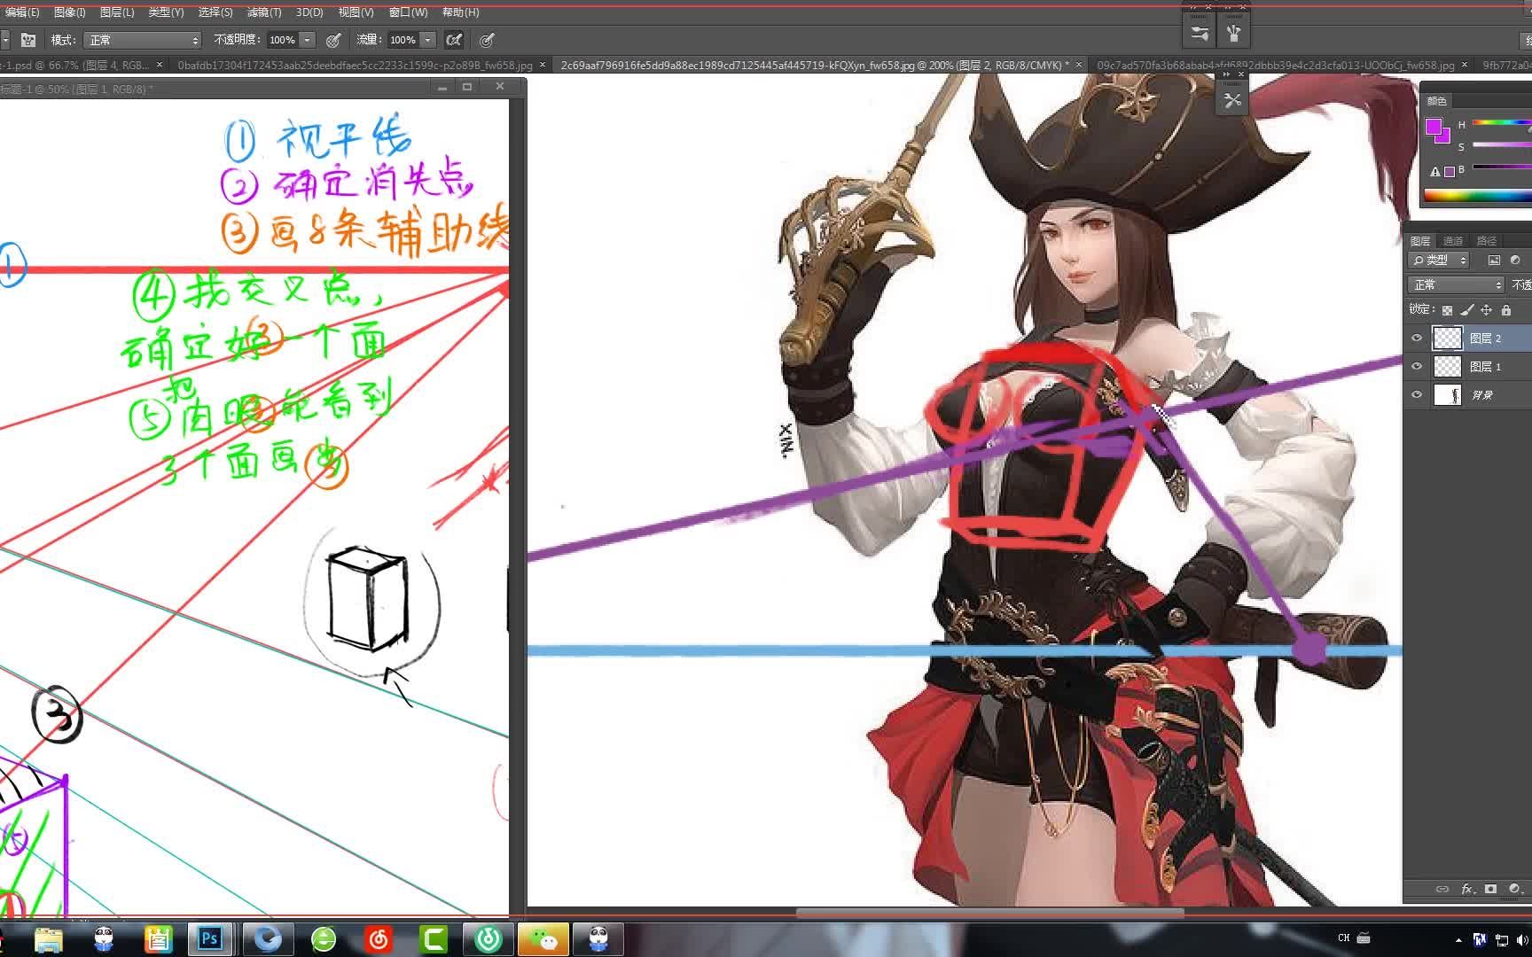Click the 流量 100% value field

pos(403,40)
